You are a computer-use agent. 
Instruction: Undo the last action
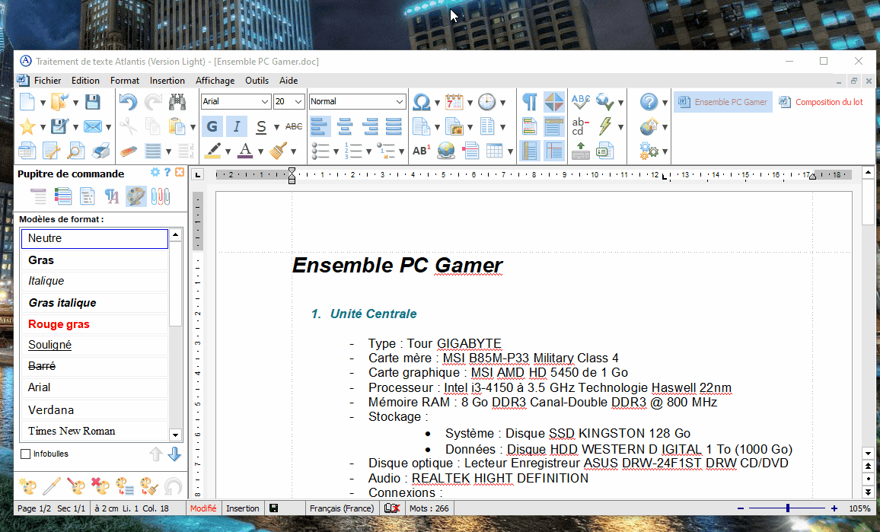coord(128,101)
